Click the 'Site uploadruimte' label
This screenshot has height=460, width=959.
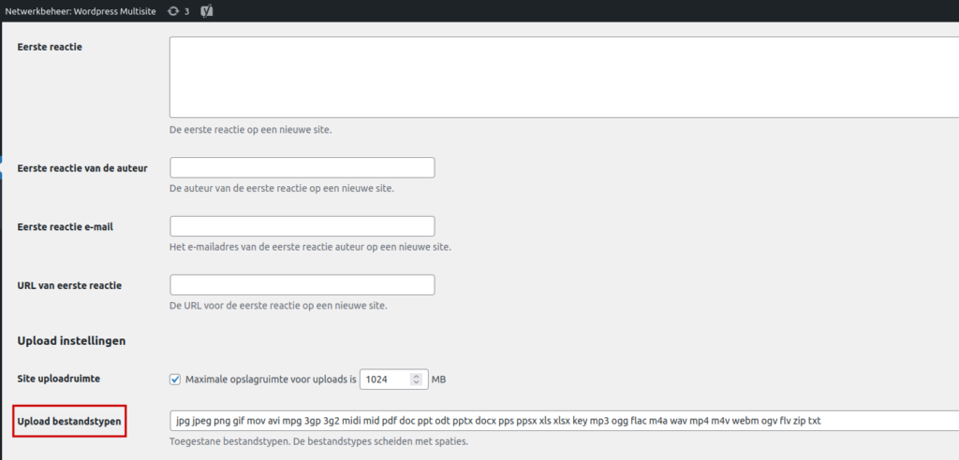59,379
